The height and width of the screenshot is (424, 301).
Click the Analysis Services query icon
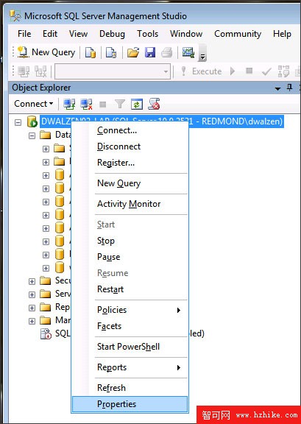(111, 52)
